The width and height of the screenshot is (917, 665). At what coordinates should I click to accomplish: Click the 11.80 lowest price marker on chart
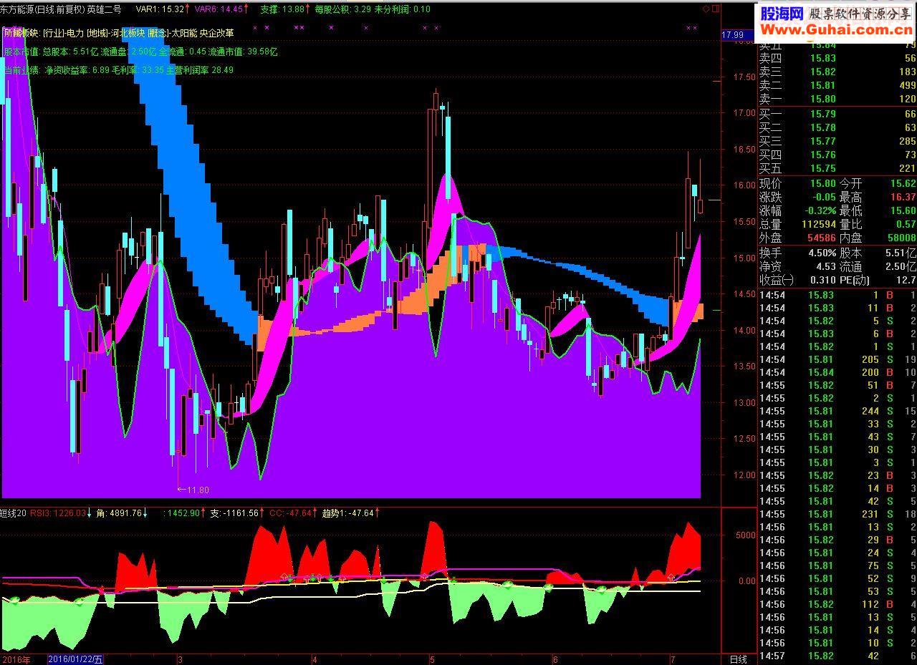pyautogui.click(x=193, y=490)
